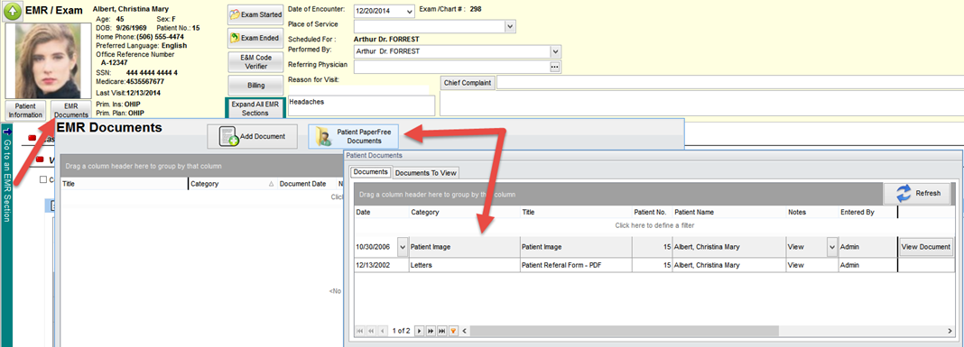This screenshot has width=964, height=347.
Task: Switch to the Documents To View tab
Action: click(425, 173)
